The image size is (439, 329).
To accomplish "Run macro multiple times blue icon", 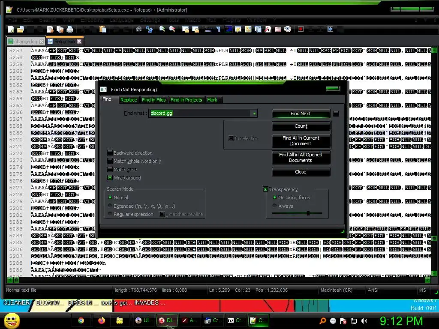I will (331, 29).
